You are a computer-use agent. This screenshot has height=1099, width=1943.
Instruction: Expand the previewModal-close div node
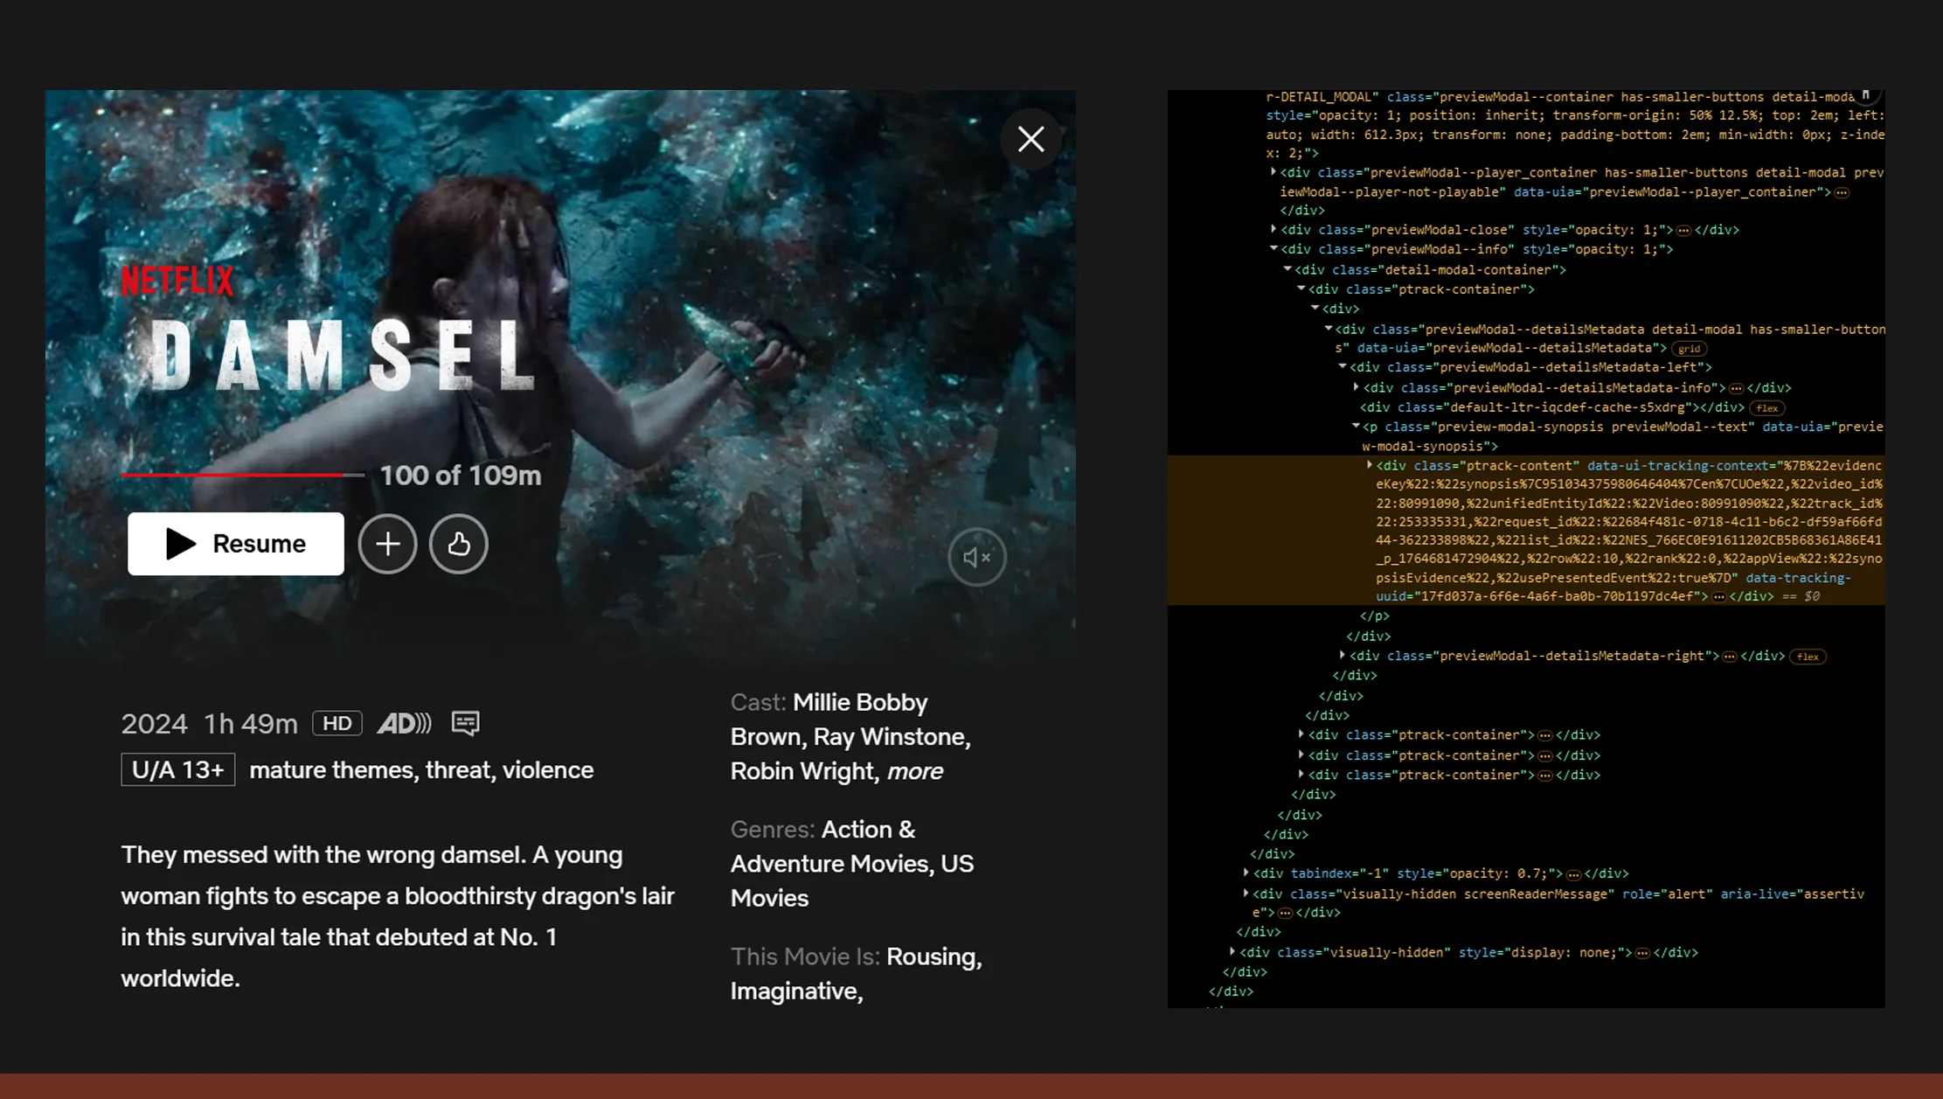pos(1273,229)
